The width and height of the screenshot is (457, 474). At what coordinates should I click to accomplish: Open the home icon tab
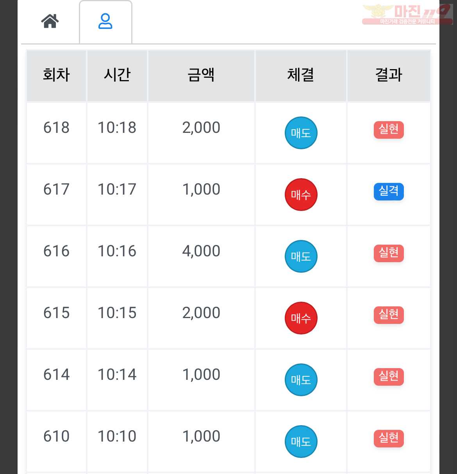click(50, 21)
